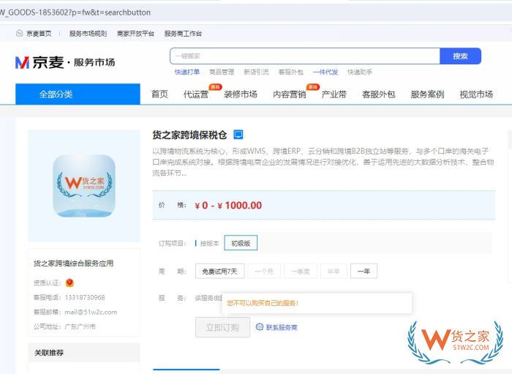Open the 客服外包 navigation tab

click(x=379, y=94)
